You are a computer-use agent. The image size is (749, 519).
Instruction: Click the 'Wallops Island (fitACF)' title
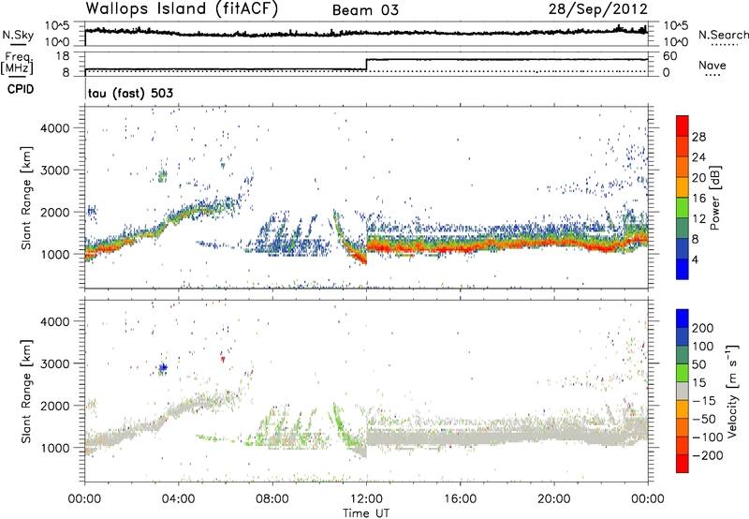182,9
